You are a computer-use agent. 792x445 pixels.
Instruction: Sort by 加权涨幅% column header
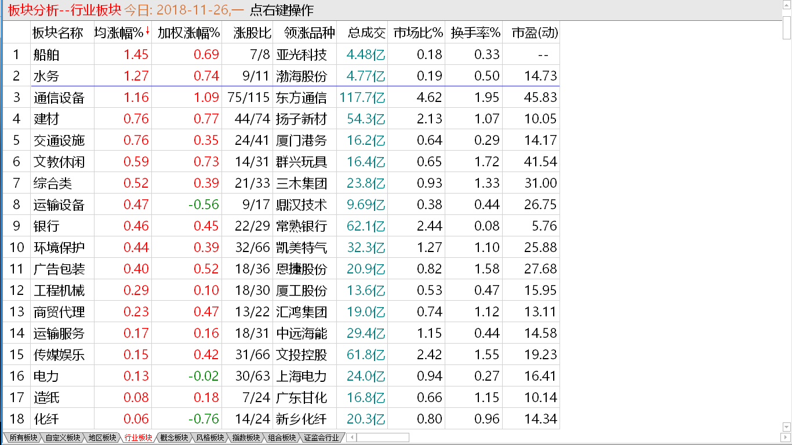188,33
